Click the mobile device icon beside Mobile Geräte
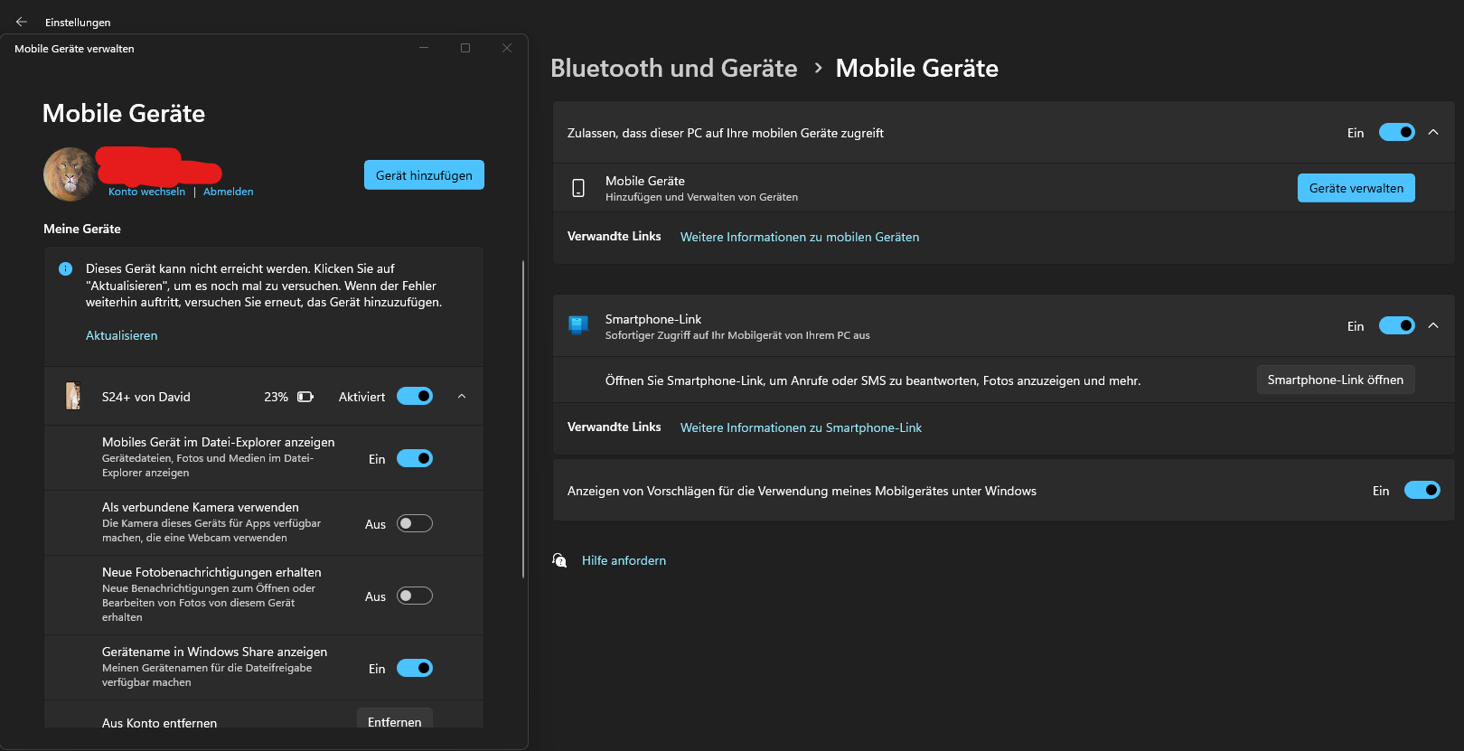This screenshot has height=751, width=1464. (x=578, y=188)
